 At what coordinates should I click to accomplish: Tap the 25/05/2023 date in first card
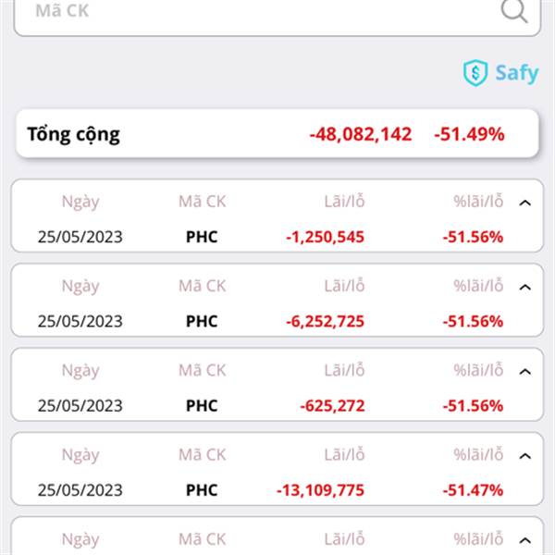(80, 237)
